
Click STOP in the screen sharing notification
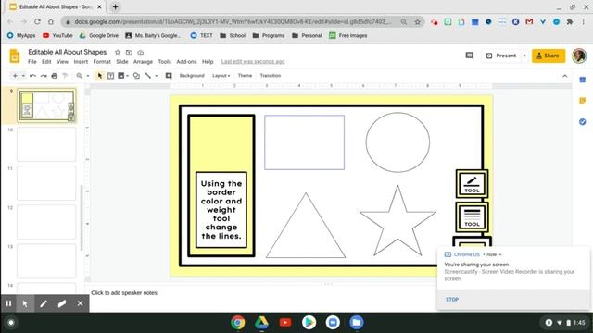[x=452, y=300]
